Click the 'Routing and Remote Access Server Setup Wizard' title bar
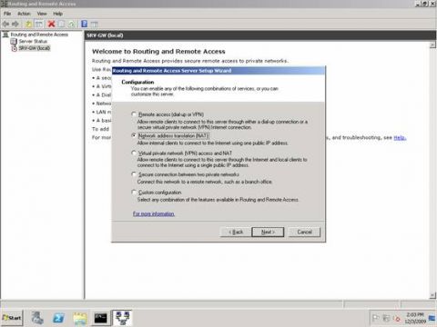This screenshot has height=327, width=437. [218, 71]
